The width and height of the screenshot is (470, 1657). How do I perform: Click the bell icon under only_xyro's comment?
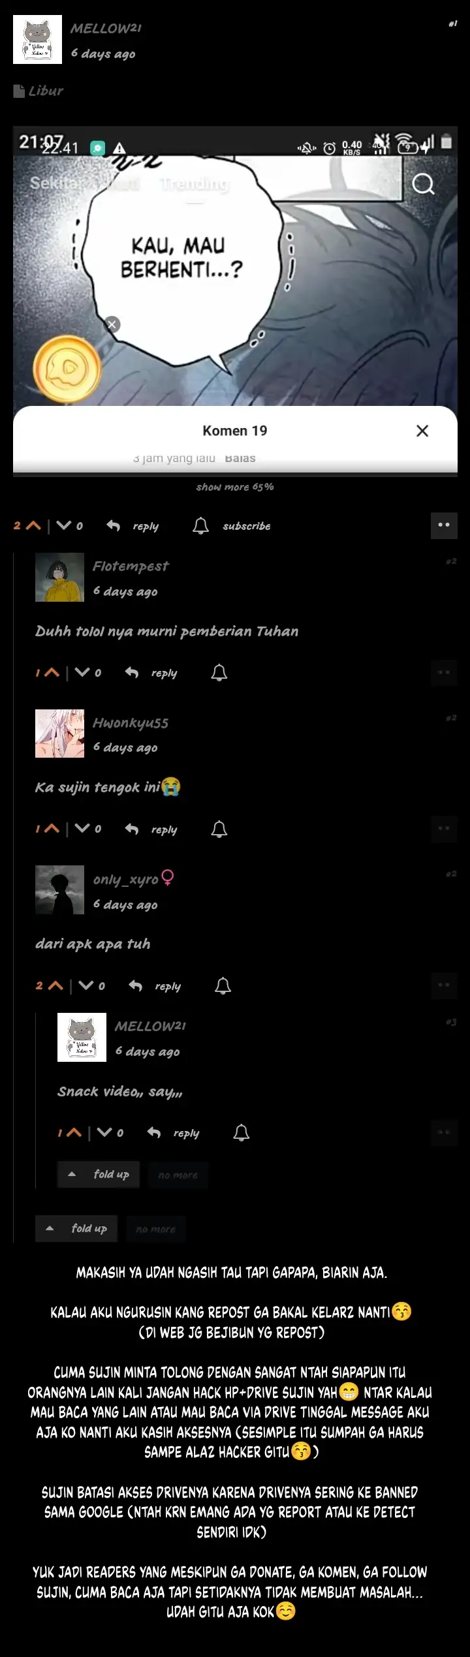point(223,986)
